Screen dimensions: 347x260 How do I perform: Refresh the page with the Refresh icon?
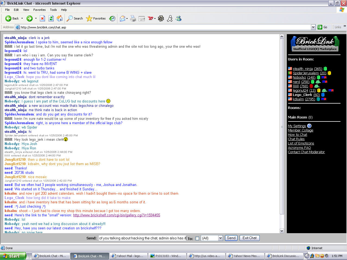(x=51, y=18)
